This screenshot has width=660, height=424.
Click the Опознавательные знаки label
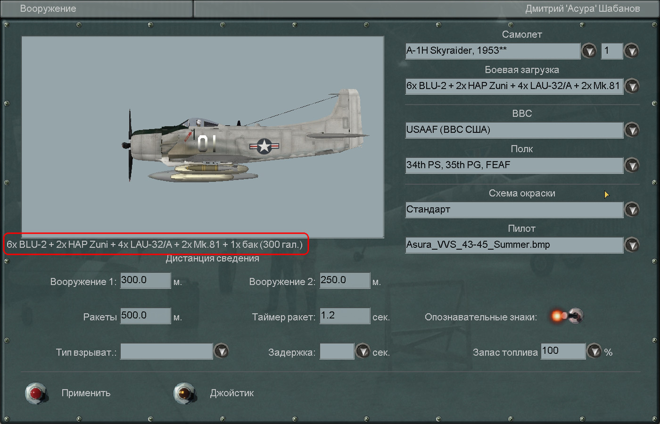481,317
